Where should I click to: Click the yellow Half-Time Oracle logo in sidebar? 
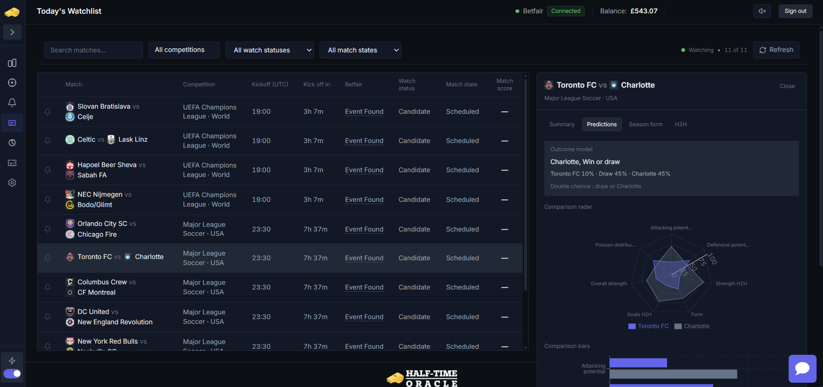[12, 12]
